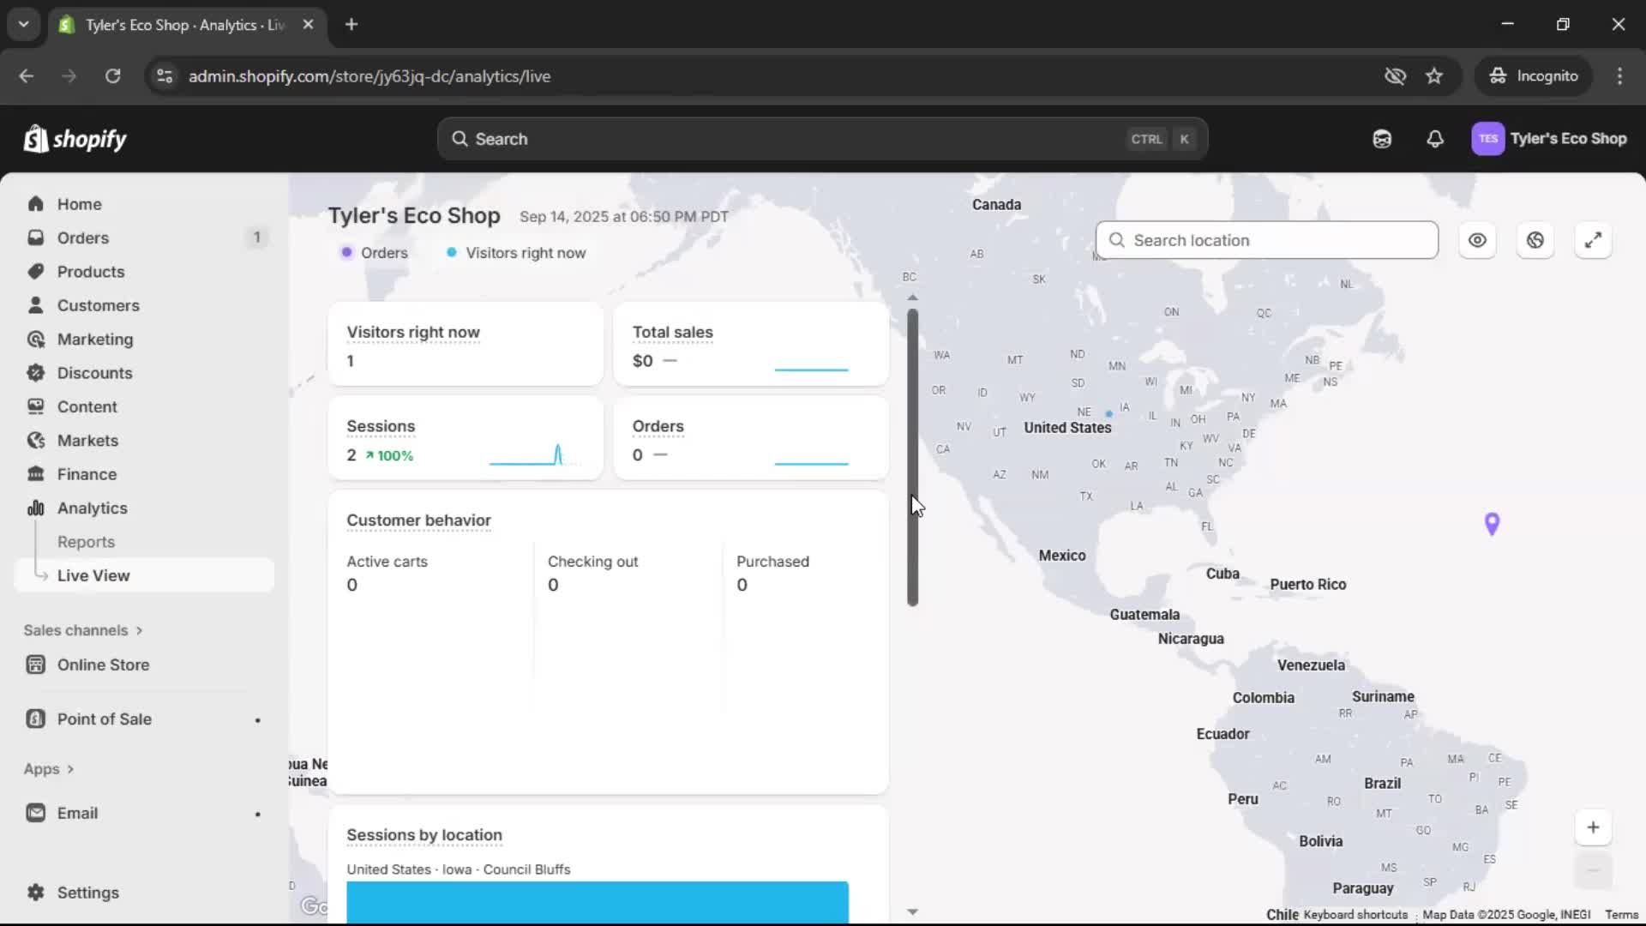The height and width of the screenshot is (926, 1646).
Task: View site information icon in address bar
Action: pyautogui.click(x=165, y=76)
